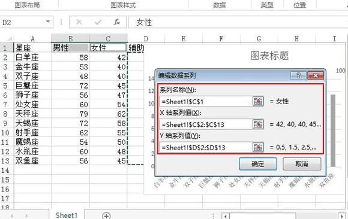
Task: Click the 确定 button
Action: click(258, 164)
